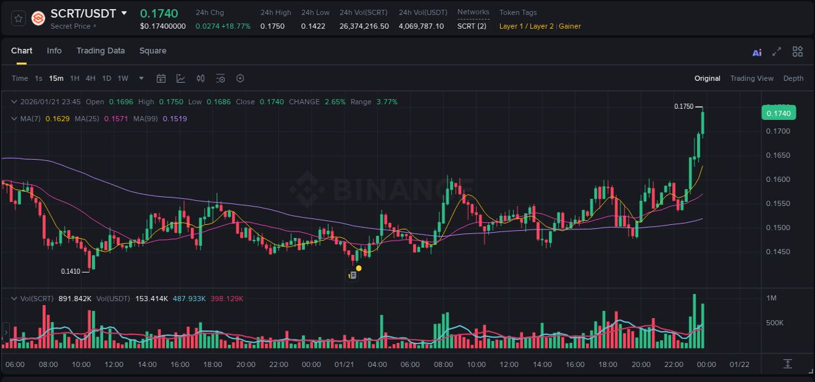This screenshot has width=815, height=382.
Task: Open the chart overlay indicator icon
Action: tap(181, 78)
